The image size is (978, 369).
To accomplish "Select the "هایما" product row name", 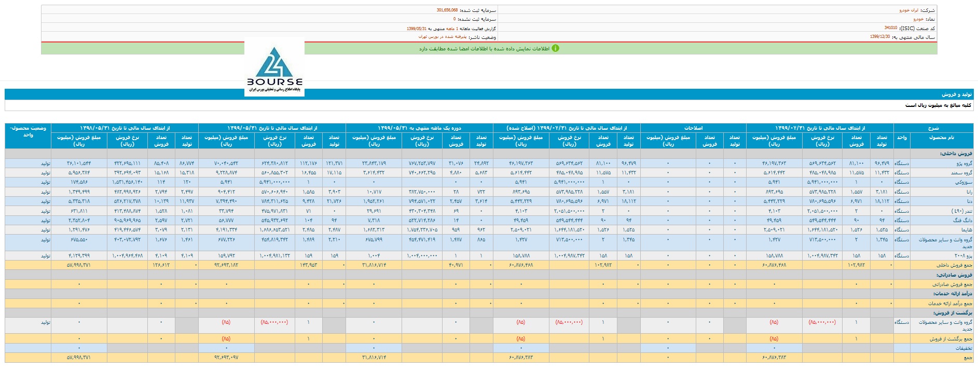I will click(967, 230).
